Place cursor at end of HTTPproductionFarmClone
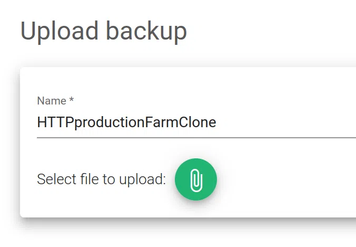356x247 pixels. pyautogui.click(x=217, y=122)
